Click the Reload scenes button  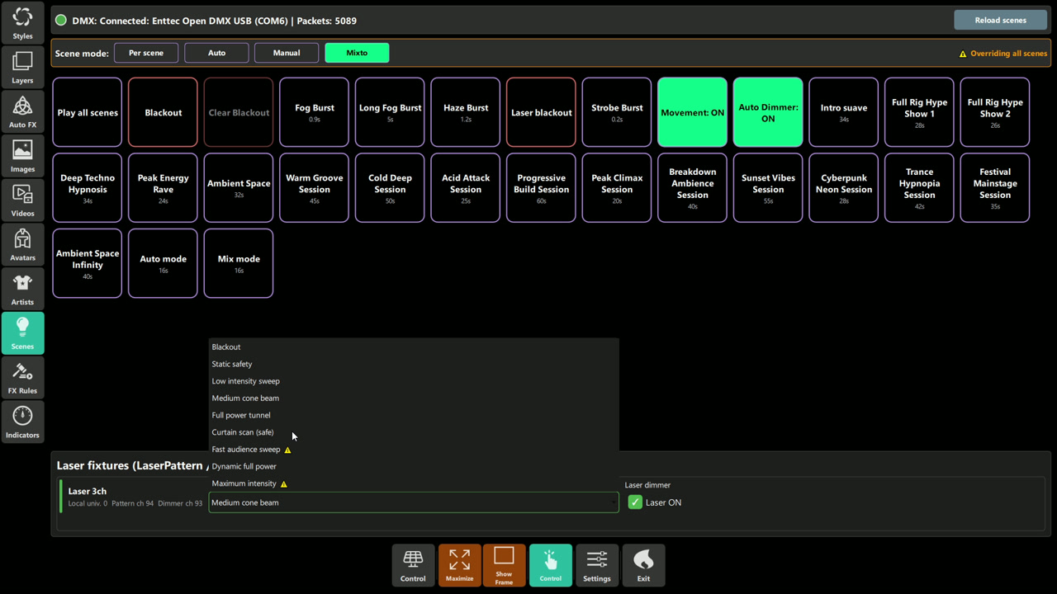coord(1000,21)
